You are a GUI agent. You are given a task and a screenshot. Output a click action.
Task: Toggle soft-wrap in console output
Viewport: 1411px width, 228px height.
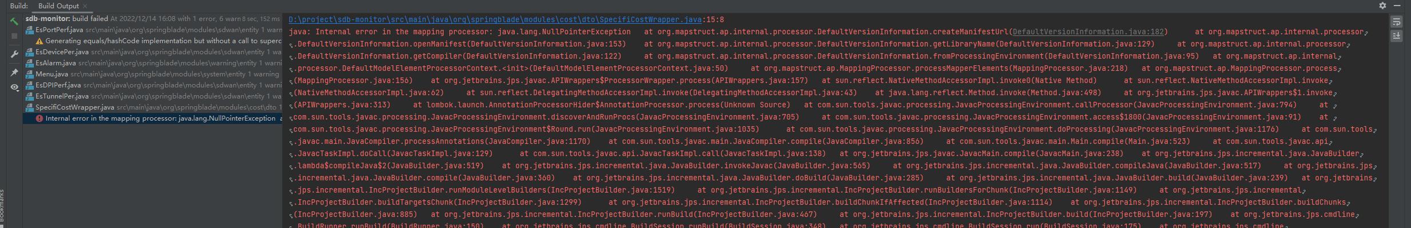[x=1396, y=22]
